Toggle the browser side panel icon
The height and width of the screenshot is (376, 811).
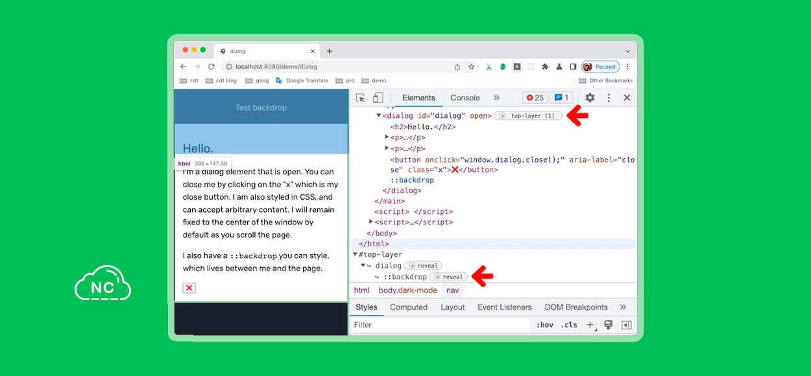pyautogui.click(x=573, y=67)
